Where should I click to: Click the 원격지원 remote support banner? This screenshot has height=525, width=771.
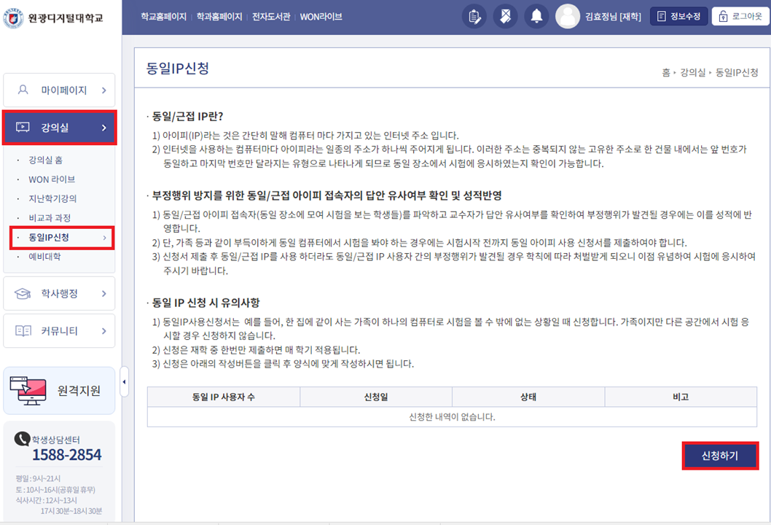coord(59,390)
